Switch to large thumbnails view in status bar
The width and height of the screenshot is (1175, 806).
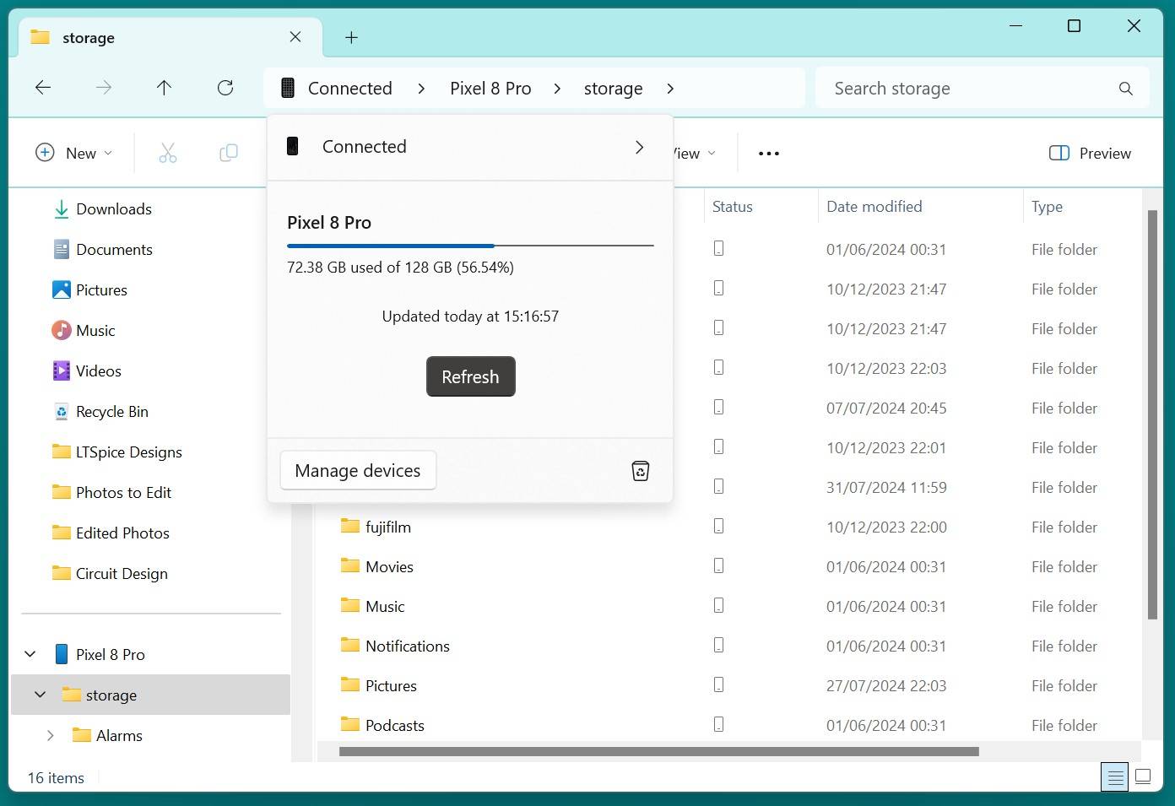1143,776
